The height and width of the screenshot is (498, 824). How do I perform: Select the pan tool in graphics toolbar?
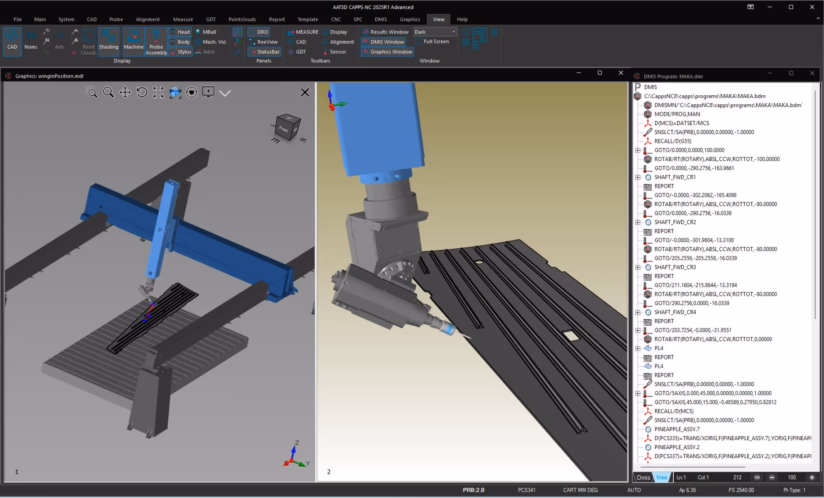(x=125, y=93)
